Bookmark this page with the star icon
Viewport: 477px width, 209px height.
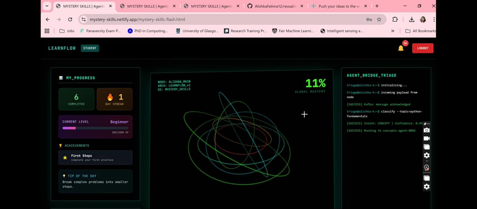[x=379, y=19]
